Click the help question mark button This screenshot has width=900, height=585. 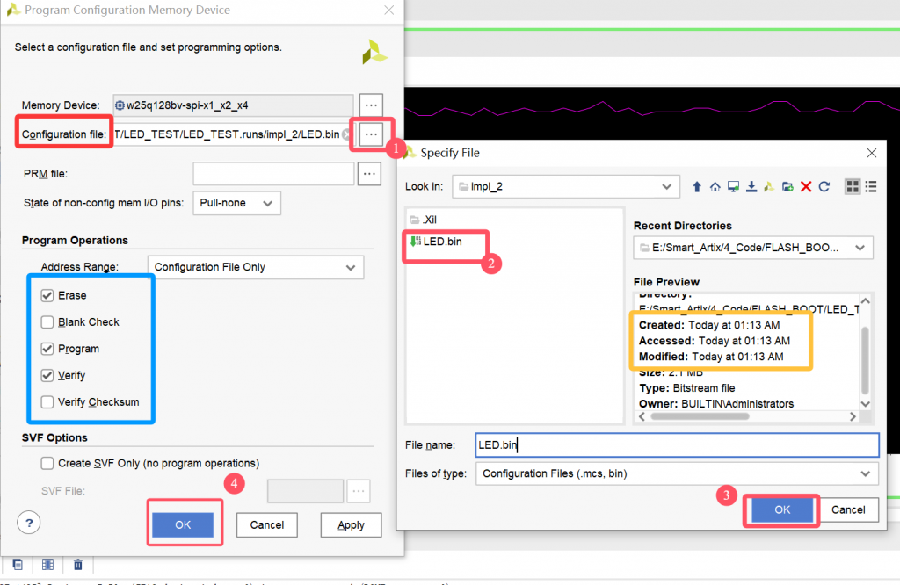click(x=29, y=523)
